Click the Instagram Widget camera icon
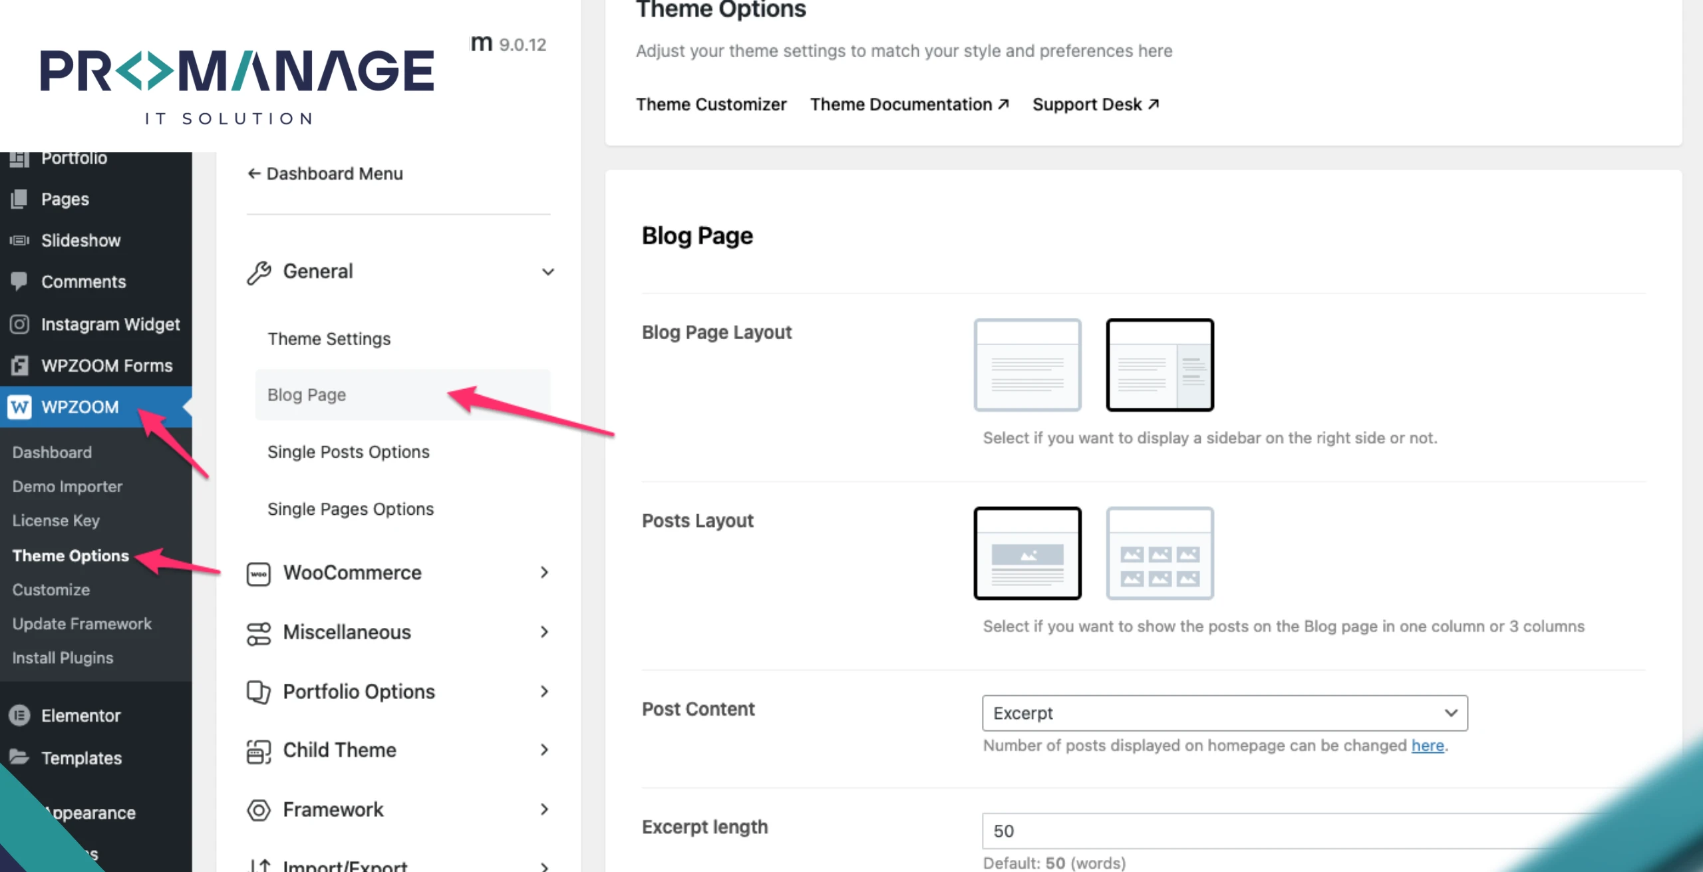This screenshot has height=872, width=1703. click(x=19, y=324)
